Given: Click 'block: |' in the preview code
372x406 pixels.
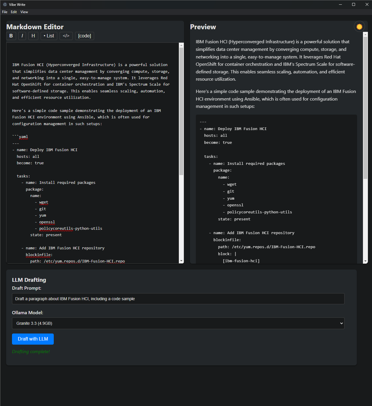Looking at the screenshot, I should point(227,254).
